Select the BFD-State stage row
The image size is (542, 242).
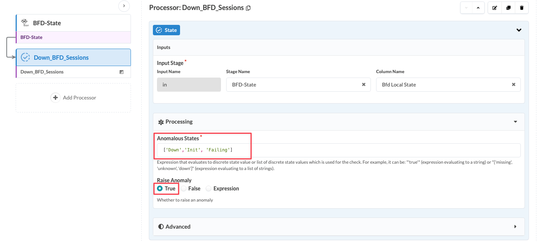[x=73, y=37]
